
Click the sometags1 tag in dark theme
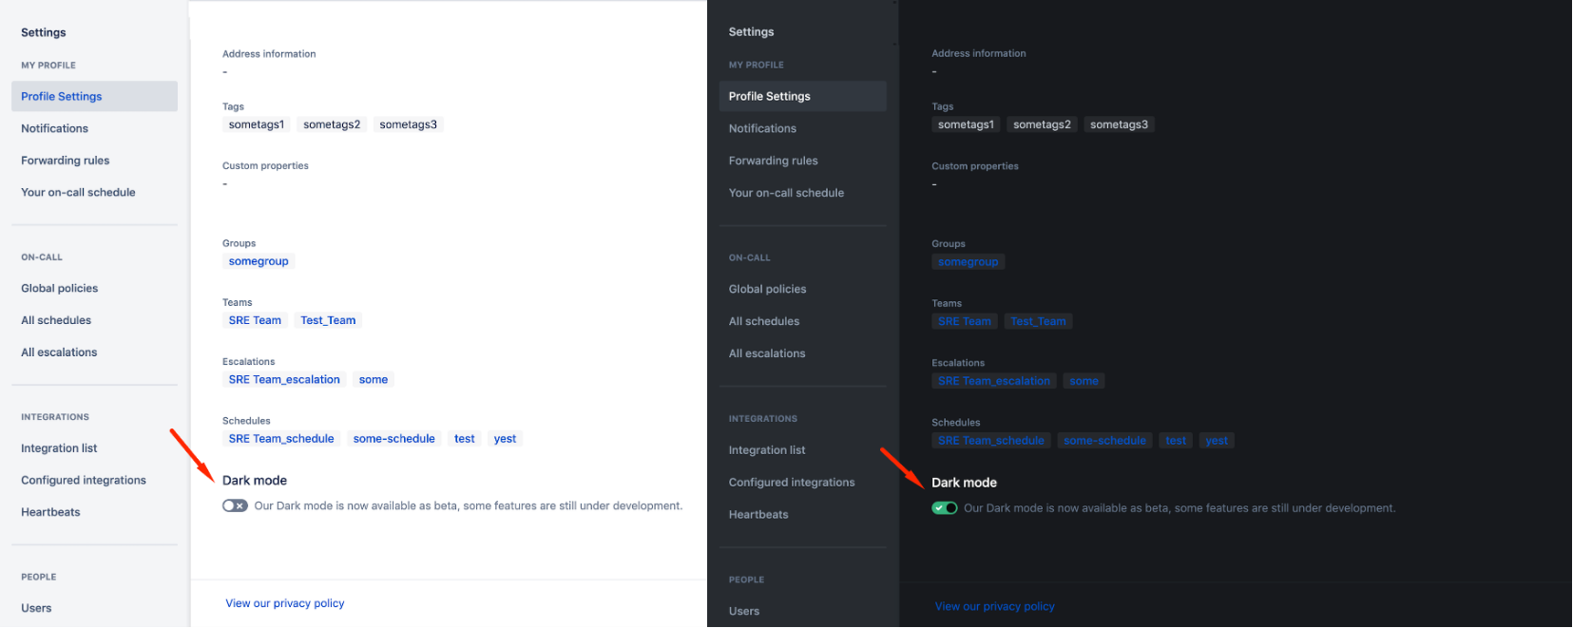pos(966,124)
